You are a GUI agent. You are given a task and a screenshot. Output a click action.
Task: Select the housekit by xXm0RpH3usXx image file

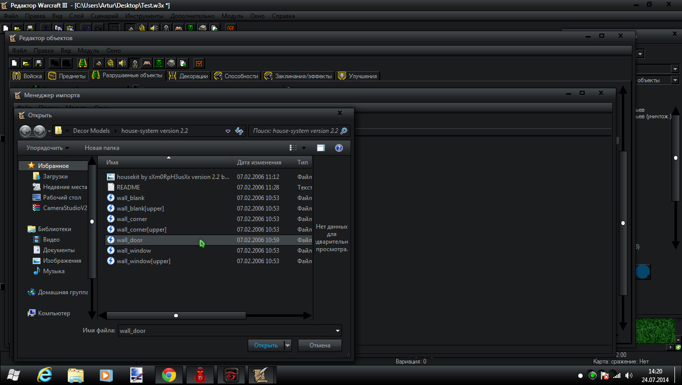click(173, 177)
